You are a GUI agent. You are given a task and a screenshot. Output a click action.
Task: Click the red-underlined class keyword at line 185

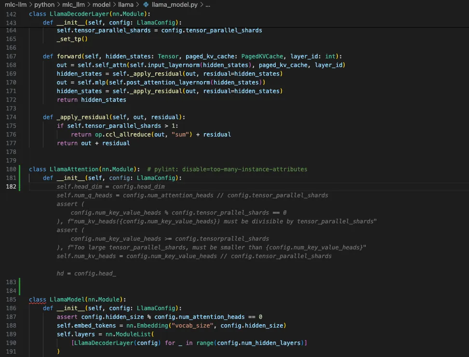pos(38,300)
